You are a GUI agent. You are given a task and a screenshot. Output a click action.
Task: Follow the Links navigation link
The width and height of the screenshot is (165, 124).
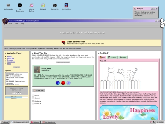pos(9,64)
